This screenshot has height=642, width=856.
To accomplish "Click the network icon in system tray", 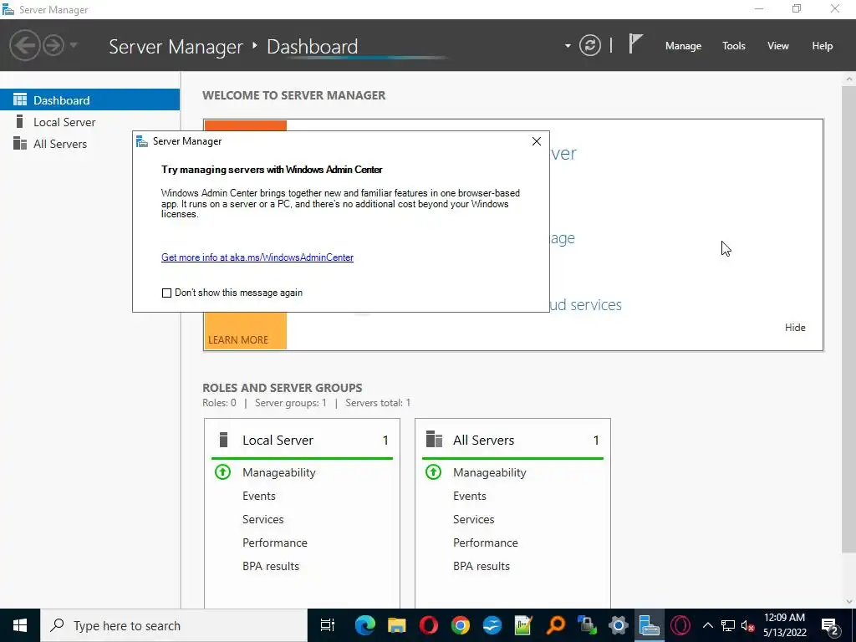I will pos(728,625).
